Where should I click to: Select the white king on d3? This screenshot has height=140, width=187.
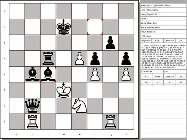coord(64,90)
